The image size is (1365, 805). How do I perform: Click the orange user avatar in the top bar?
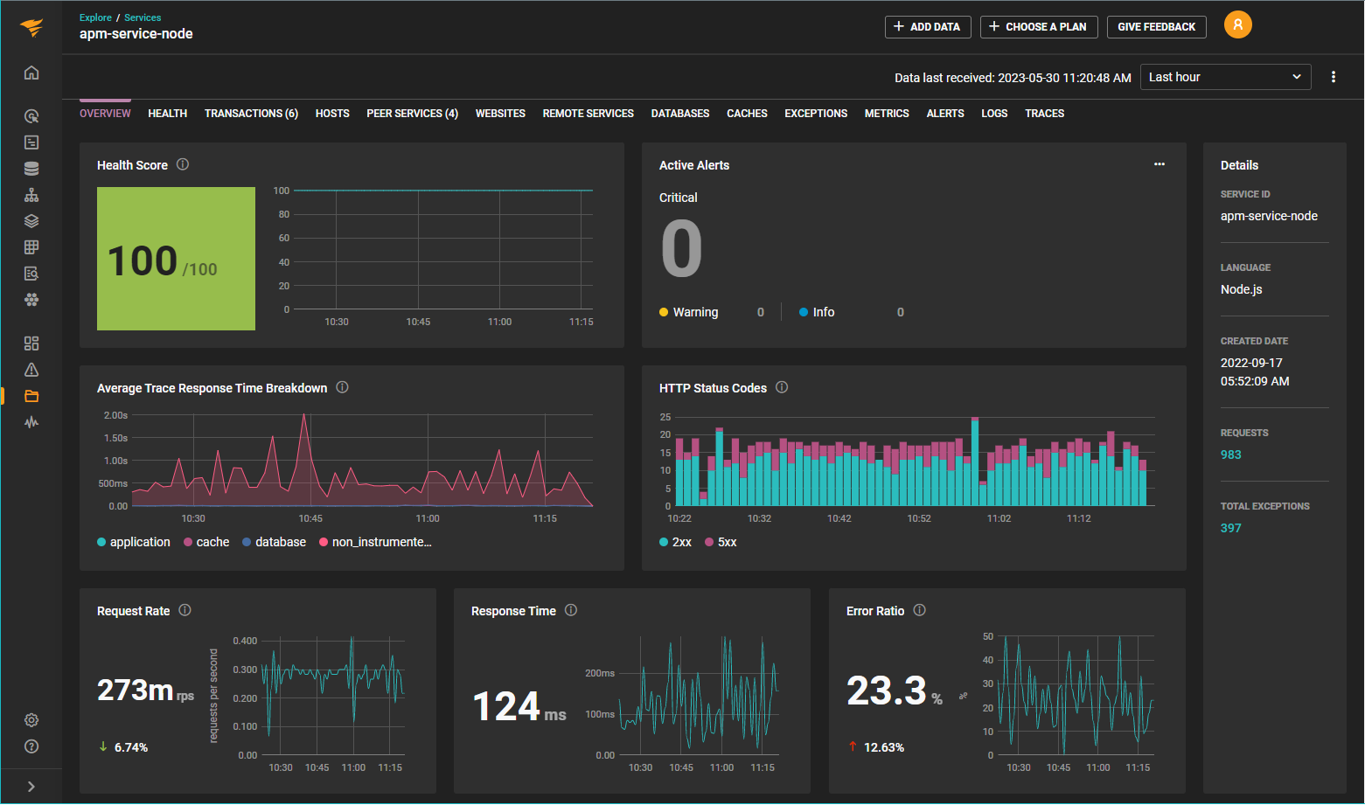[1237, 24]
